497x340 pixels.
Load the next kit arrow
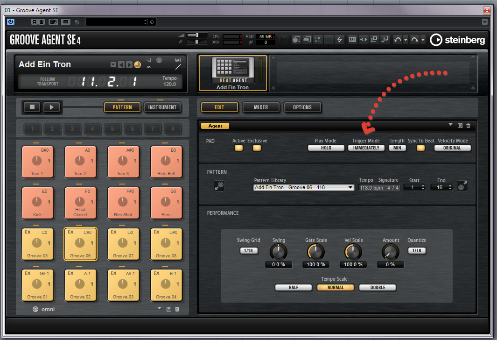pos(129,65)
